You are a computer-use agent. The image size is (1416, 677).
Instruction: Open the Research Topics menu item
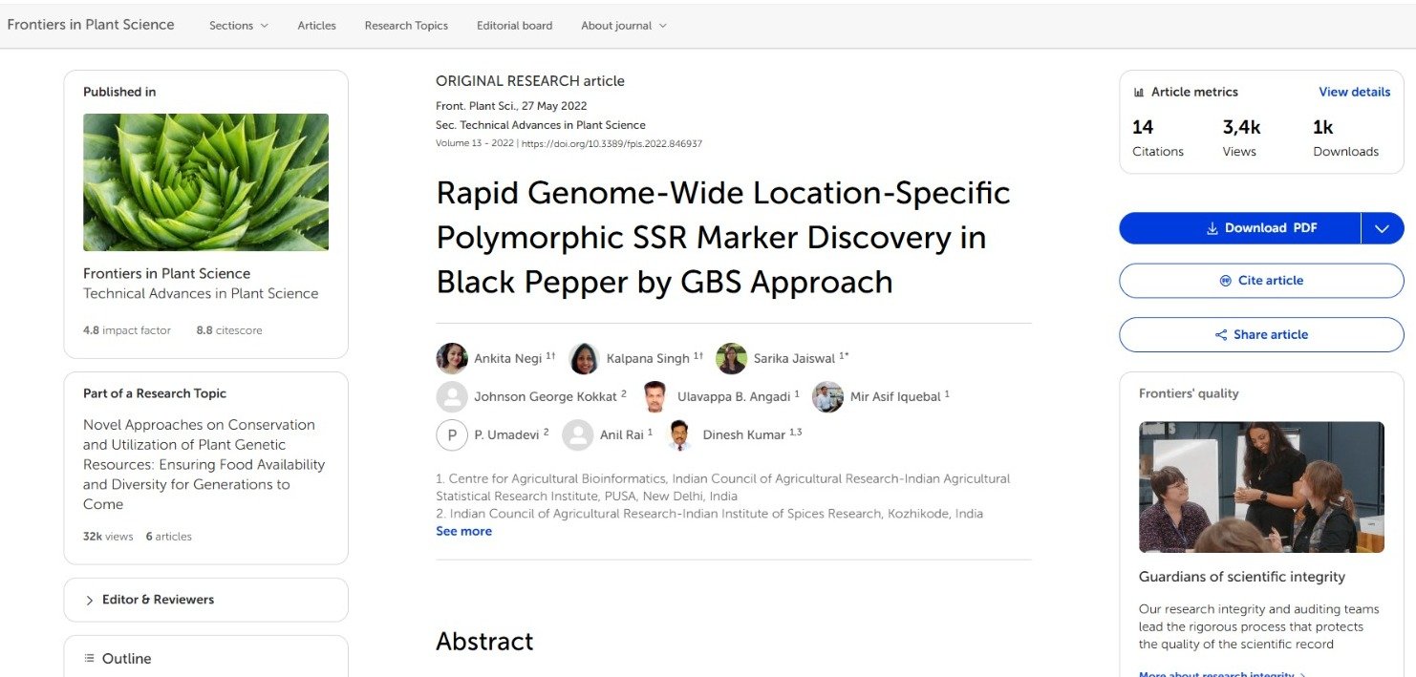[405, 26]
